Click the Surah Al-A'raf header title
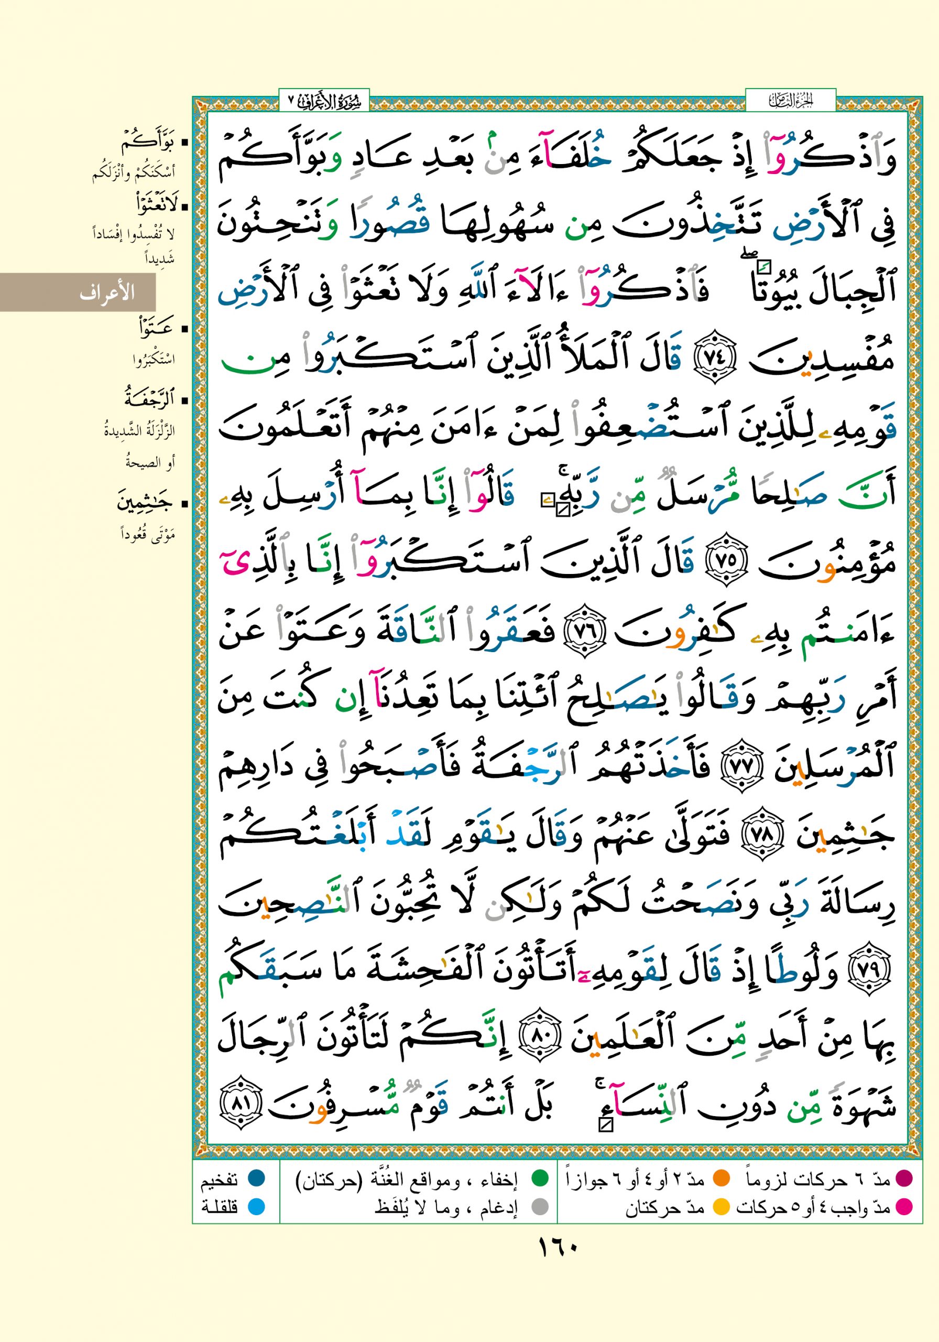 (324, 102)
